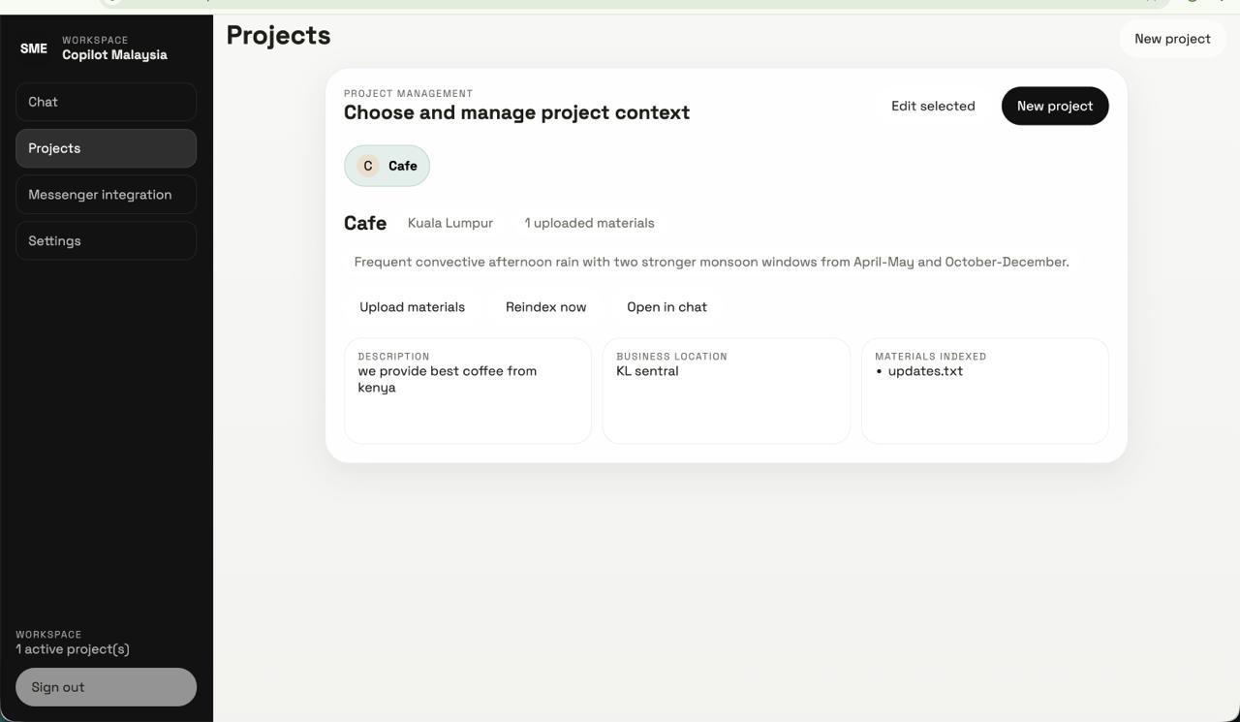This screenshot has height=722, width=1240.
Task: Go to the Projects sidebar item
Action: [x=106, y=148]
